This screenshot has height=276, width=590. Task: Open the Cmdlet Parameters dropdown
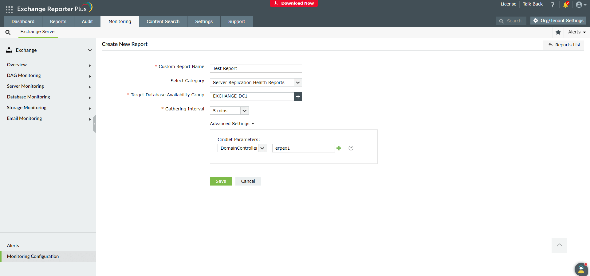242,148
